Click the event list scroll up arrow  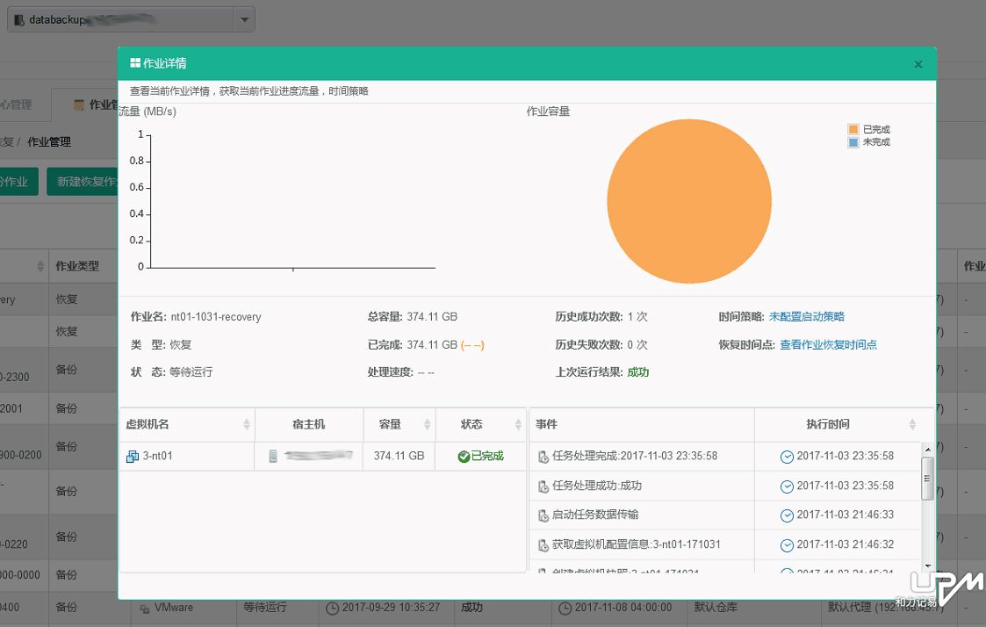(927, 450)
